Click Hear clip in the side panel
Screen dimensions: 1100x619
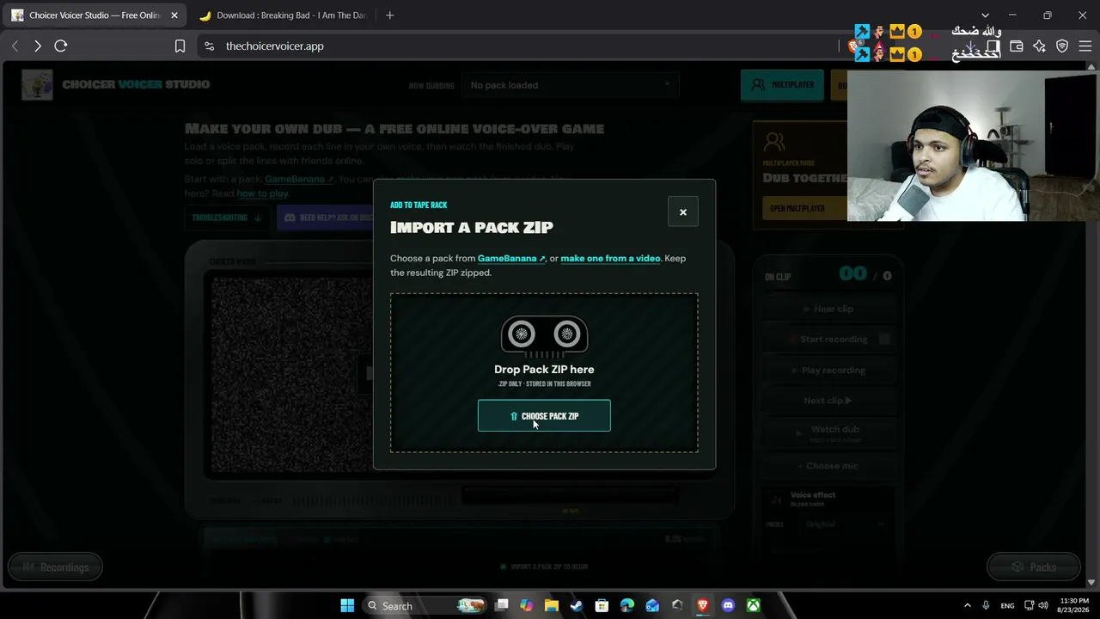coord(828,309)
